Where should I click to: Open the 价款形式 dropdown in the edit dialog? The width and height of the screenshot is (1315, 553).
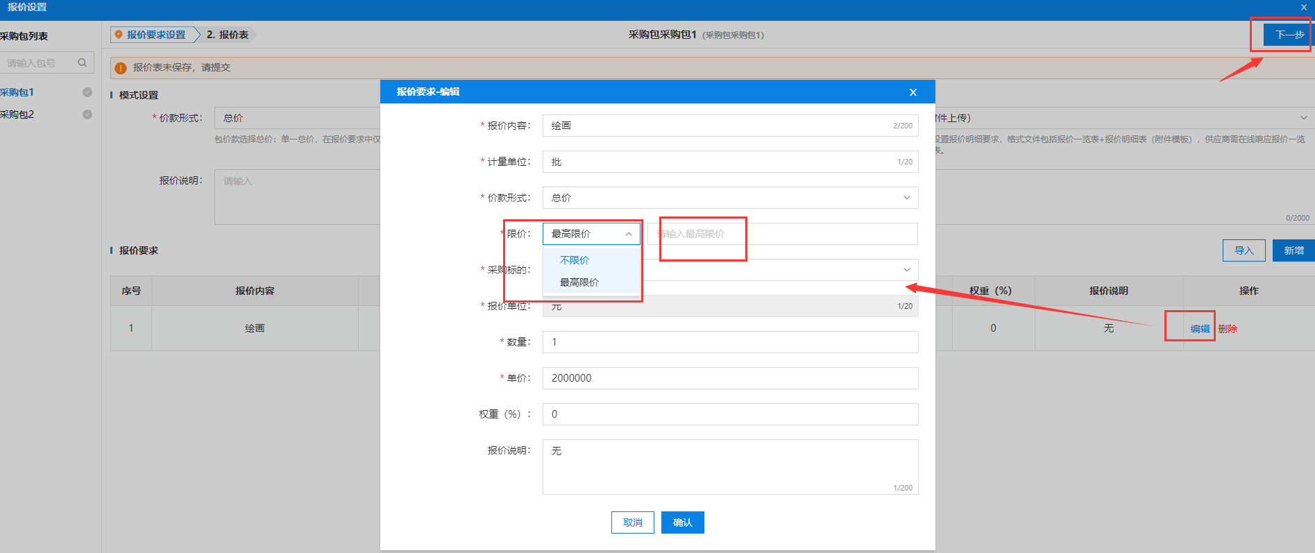click(x=730, y=198)
